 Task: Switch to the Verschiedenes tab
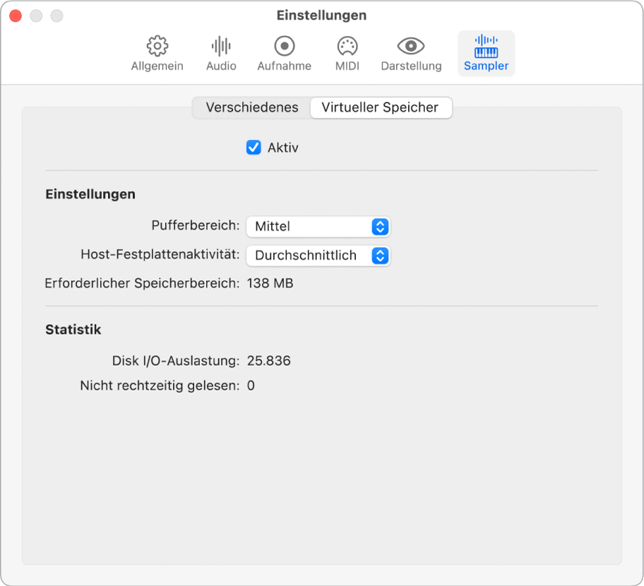pos(251,107)
